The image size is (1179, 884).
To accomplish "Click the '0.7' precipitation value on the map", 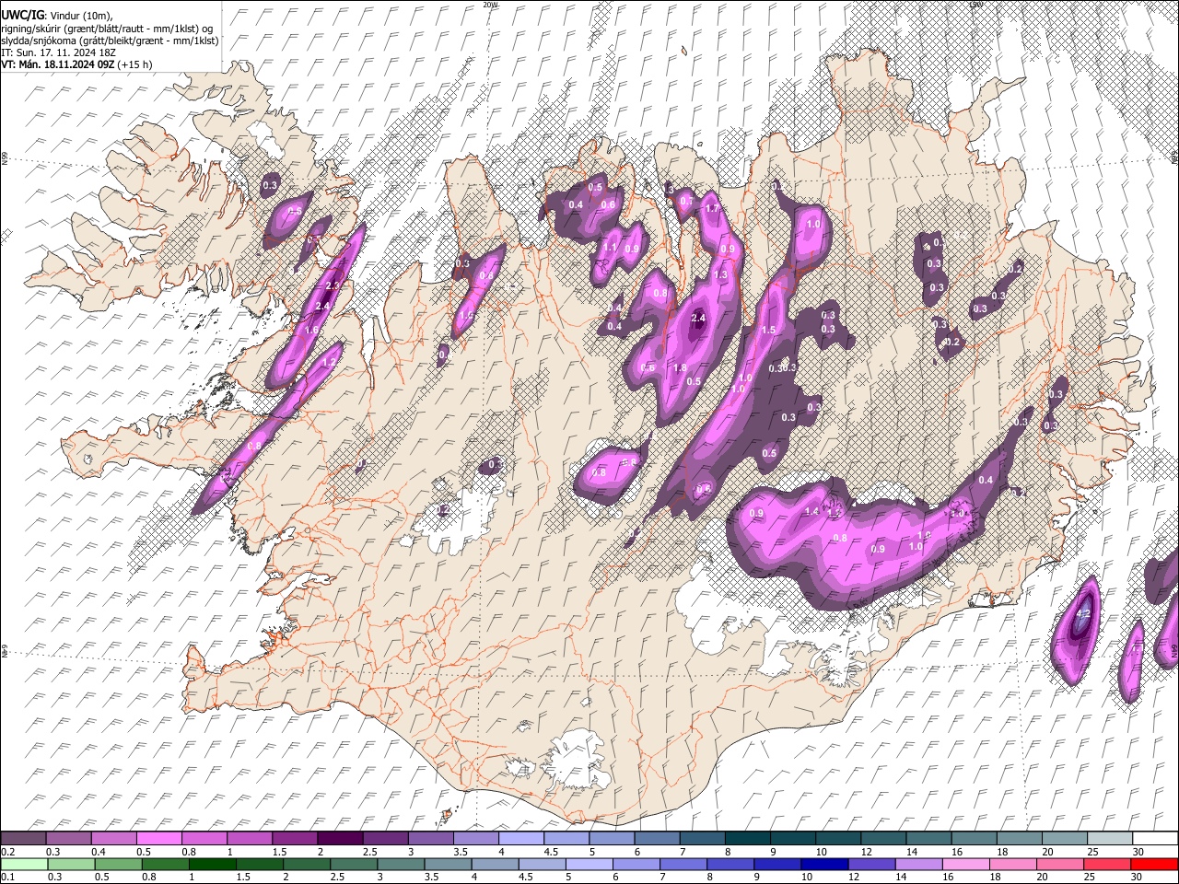I will pyautogui.click(x=686, y=201).
